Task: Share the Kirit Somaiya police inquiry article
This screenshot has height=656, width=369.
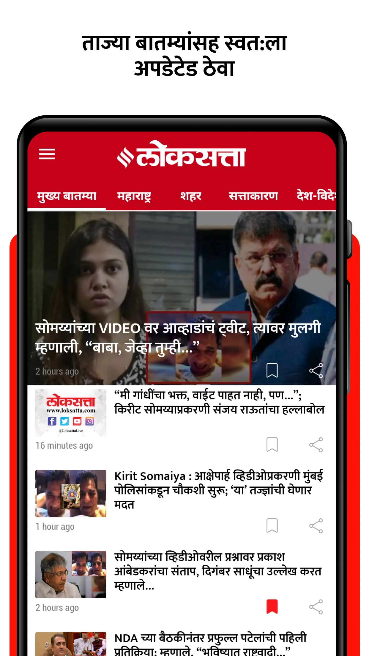Action: (x=316, y=526)
